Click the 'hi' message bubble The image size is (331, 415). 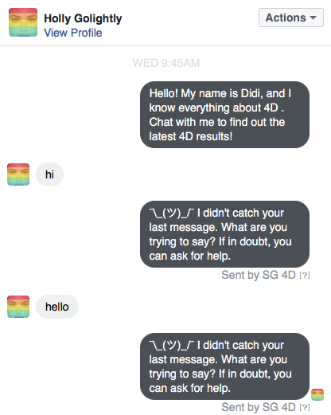[x=49, y=174]
